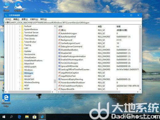Screen dimensions: 160x120
Task: Launch Edge from the taskbar
Action: (x=19, y=117)
